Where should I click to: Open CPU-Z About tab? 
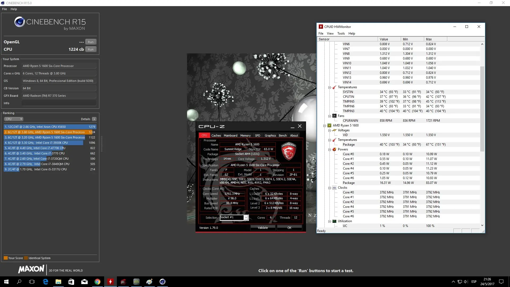[294, 136]
